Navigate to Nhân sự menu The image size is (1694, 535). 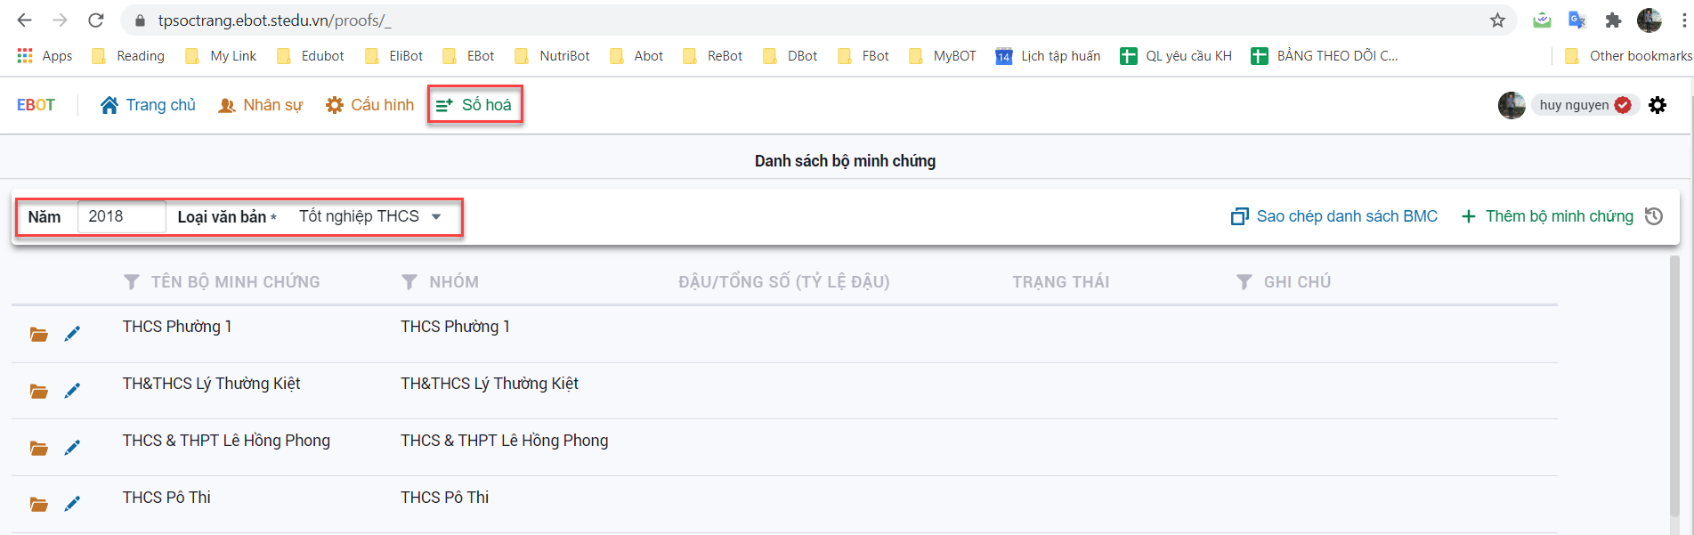point(261,105)
